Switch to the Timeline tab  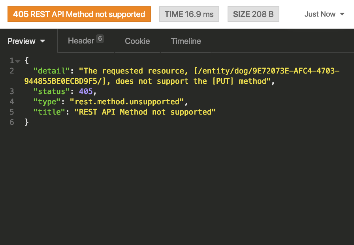click(x=186, y=41)
